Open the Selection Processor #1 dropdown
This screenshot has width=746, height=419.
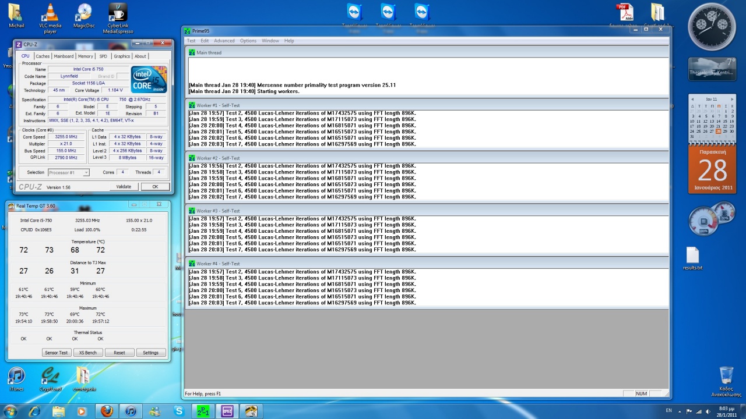(69, 172)
